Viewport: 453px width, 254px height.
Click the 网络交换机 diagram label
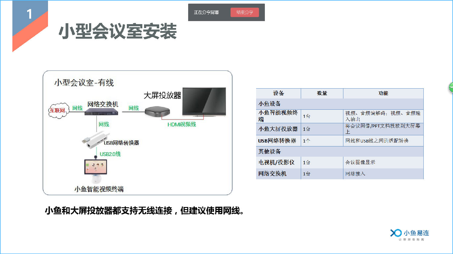[x=103, y=104]
